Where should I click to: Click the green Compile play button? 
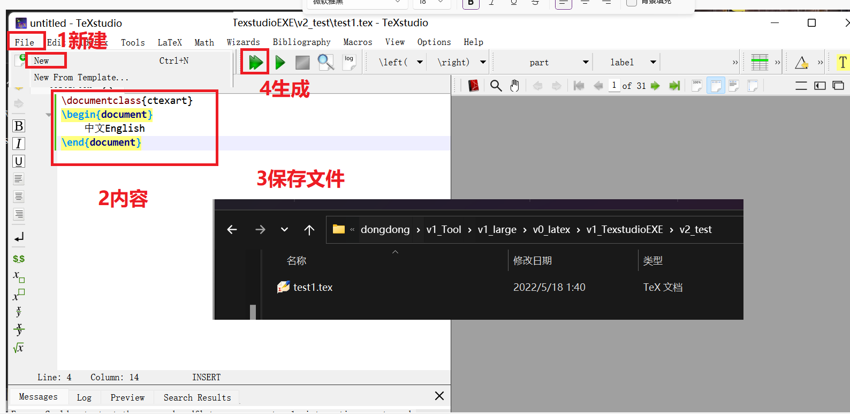click(280, 63)
